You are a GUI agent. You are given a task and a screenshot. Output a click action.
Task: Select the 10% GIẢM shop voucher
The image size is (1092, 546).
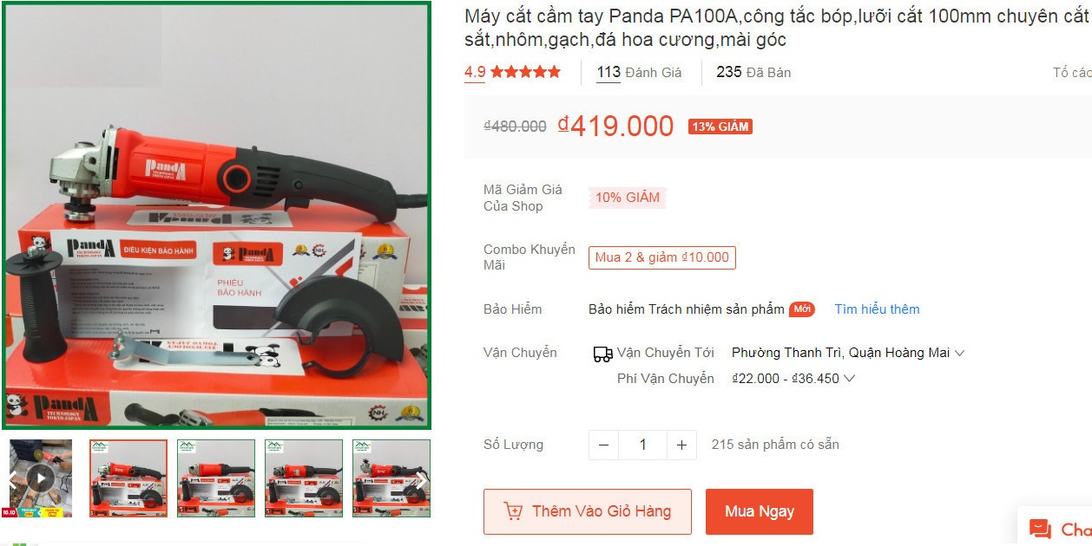point(628,198)
